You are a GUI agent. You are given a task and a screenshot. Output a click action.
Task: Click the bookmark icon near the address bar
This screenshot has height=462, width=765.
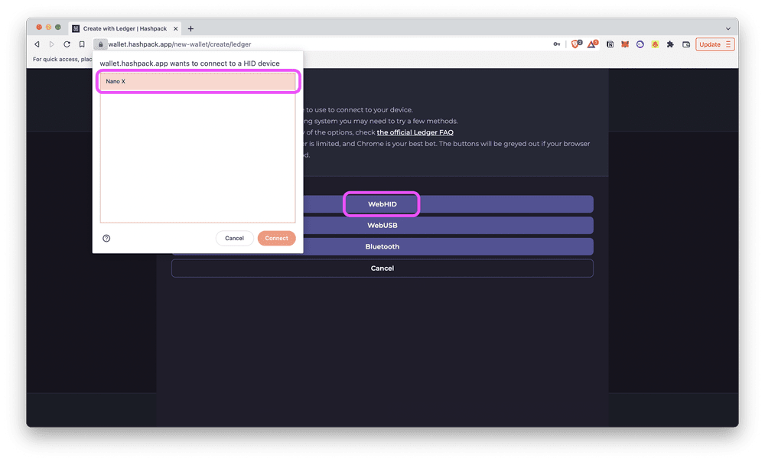(x=82, y=44)
